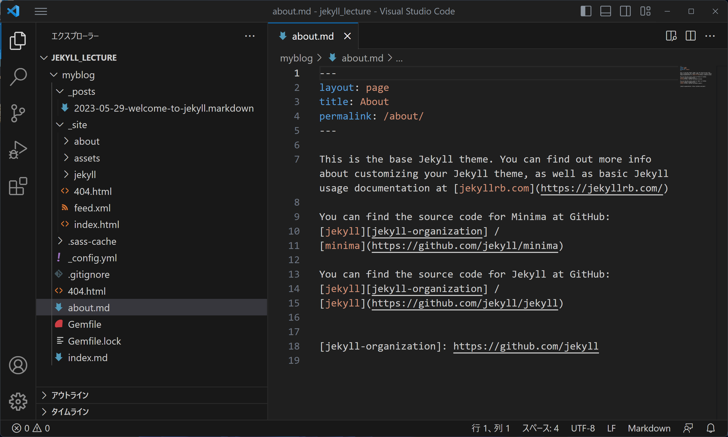Click myblog in the breadcrumb
The width and height of the screenshot is (728, 437).
click(x=296, y=58)
